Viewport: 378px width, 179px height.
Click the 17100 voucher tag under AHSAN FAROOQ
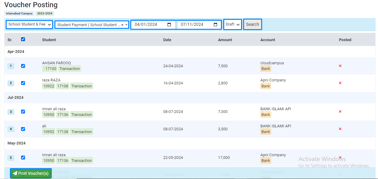coord(51,69)
